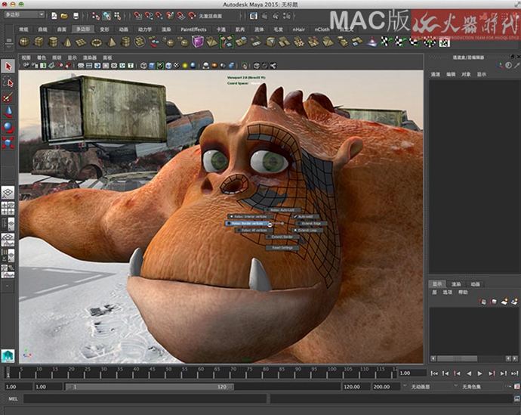Switch to single perspective view layout
This screenshot has width=521, height=415.
pos(8,193)
